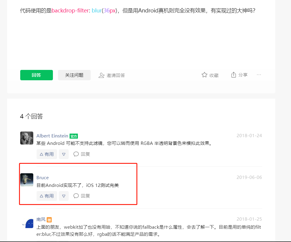Mark Bruce's answer as 有用

pos(47,196)
